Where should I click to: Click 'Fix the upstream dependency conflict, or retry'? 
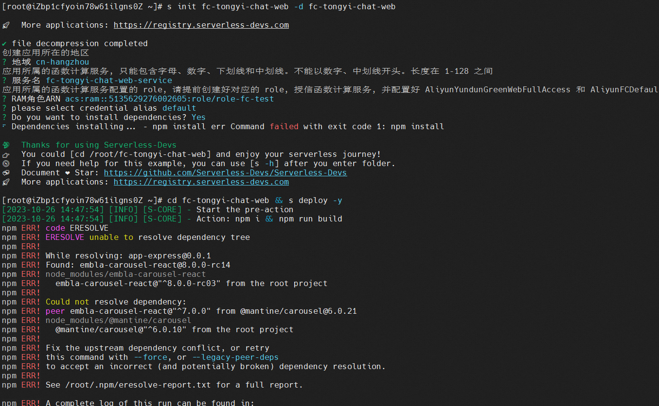tap(158, 348)
